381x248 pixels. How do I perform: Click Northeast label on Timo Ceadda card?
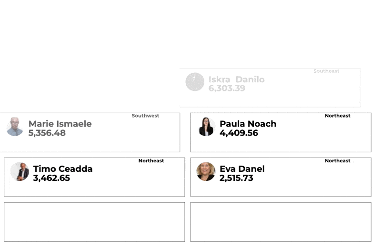coord(151,160)
